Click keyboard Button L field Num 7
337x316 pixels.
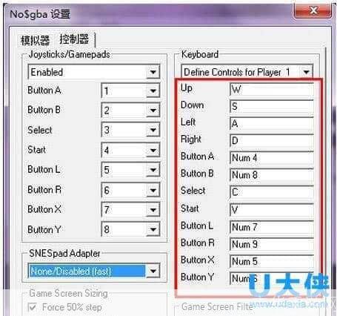[x=272, y=227]
